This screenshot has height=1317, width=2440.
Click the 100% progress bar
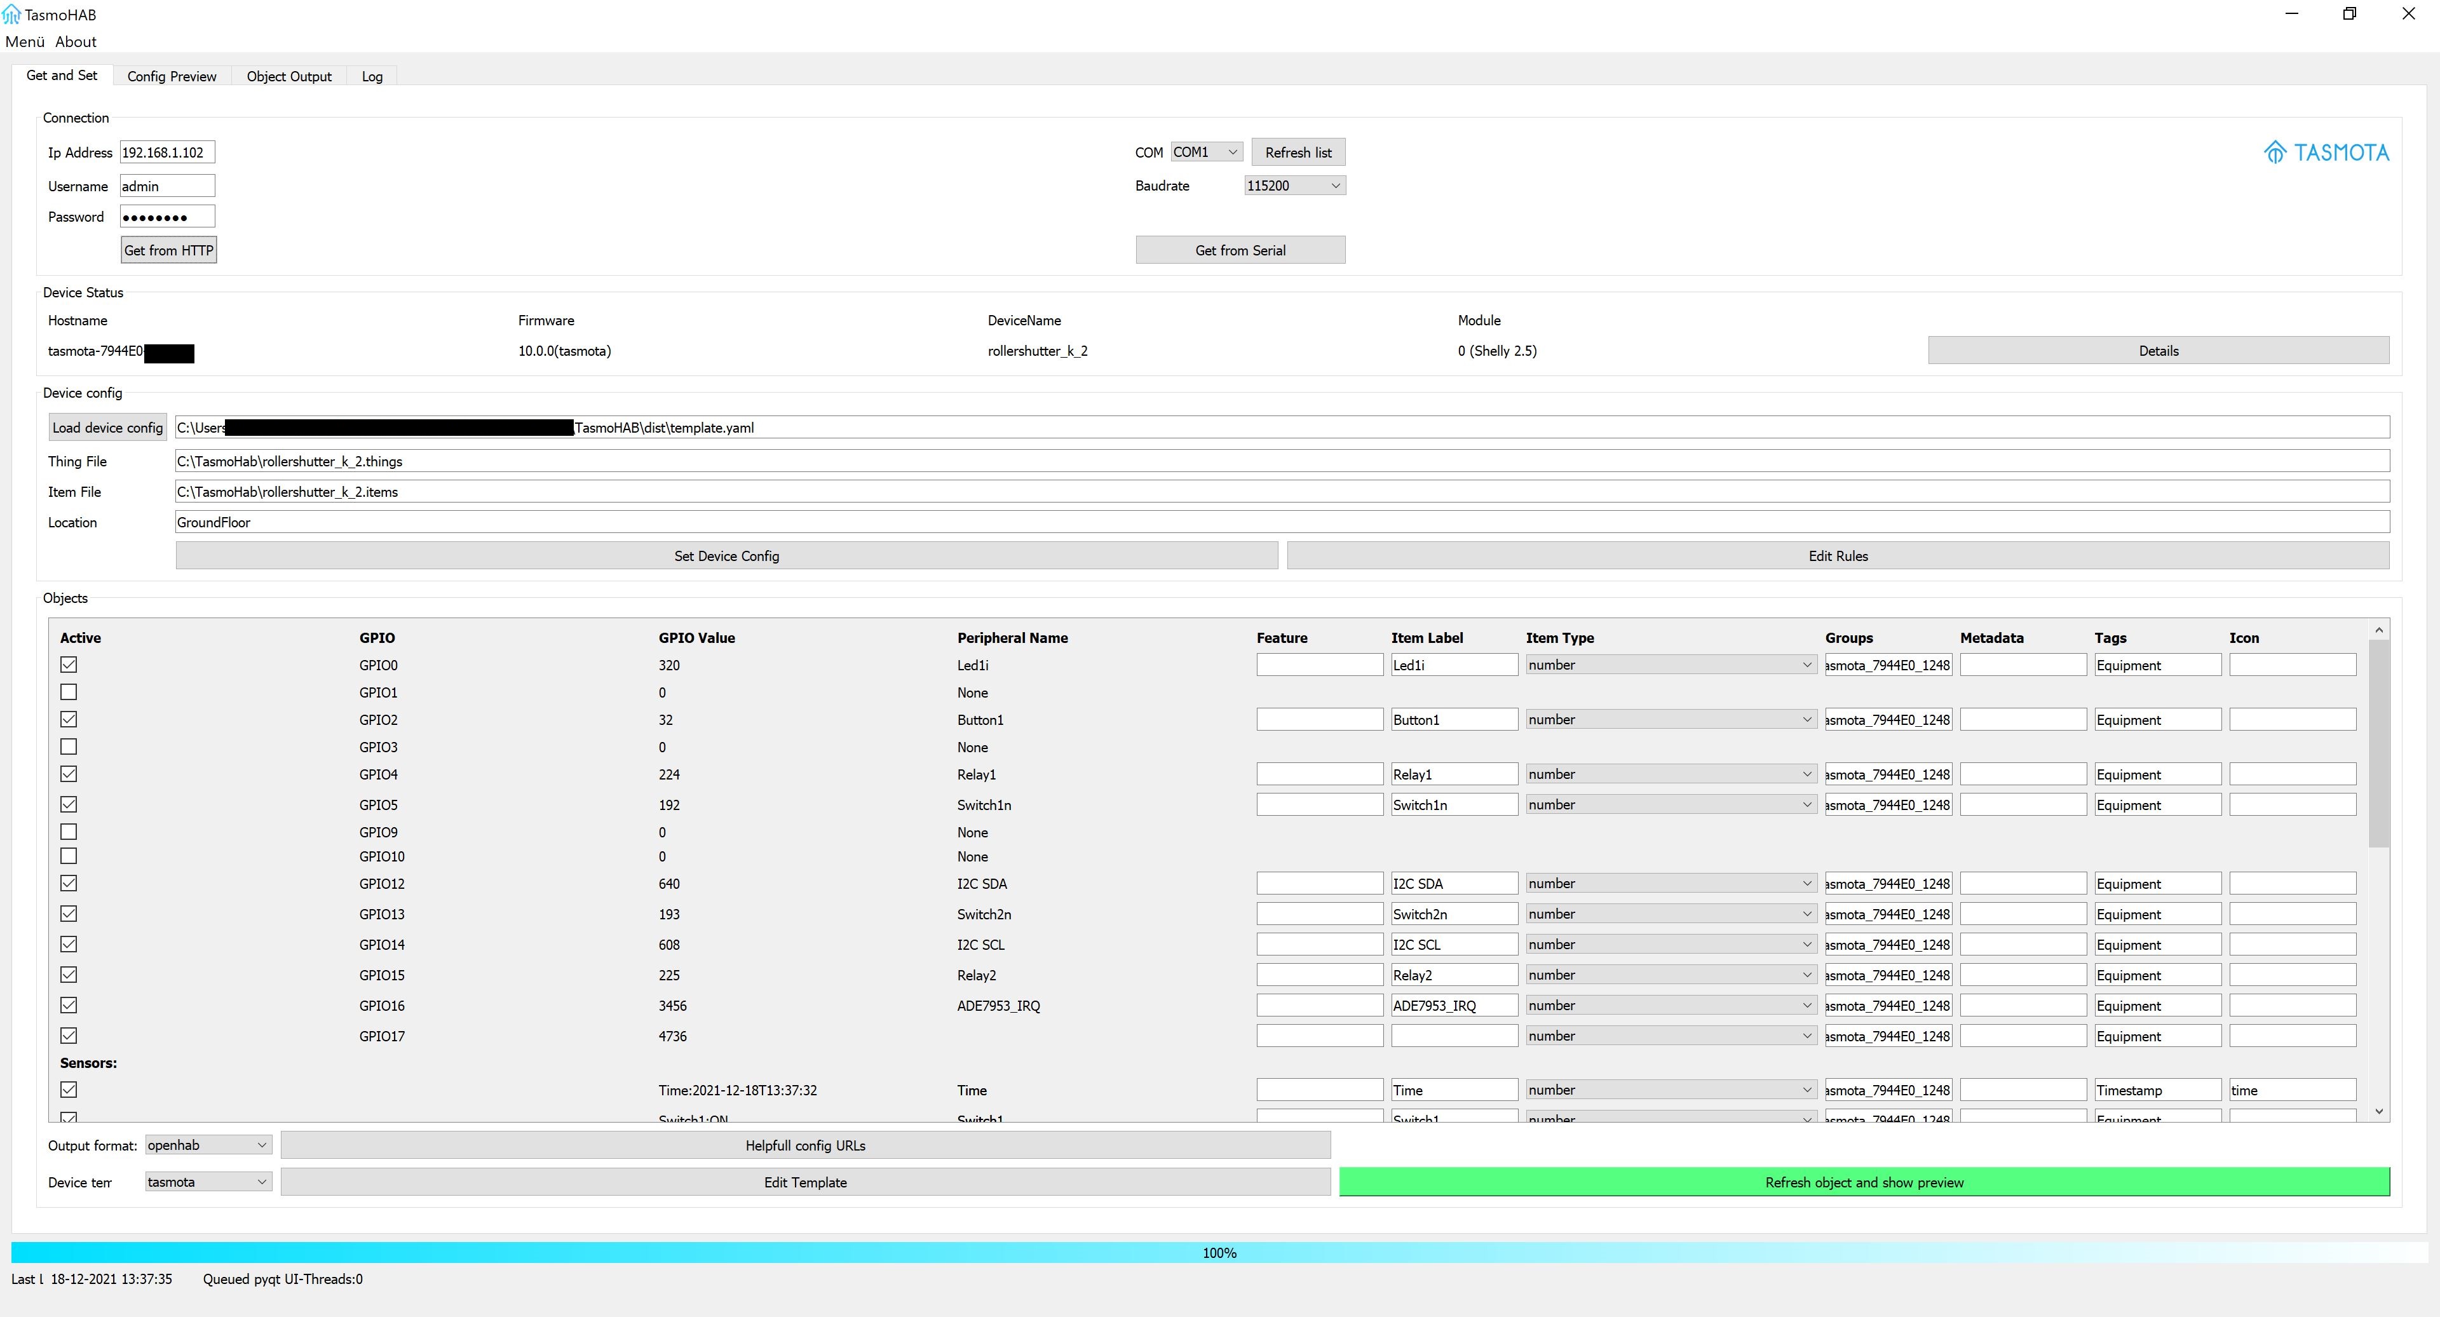pyautogui.click(x=1219, y=1253)
